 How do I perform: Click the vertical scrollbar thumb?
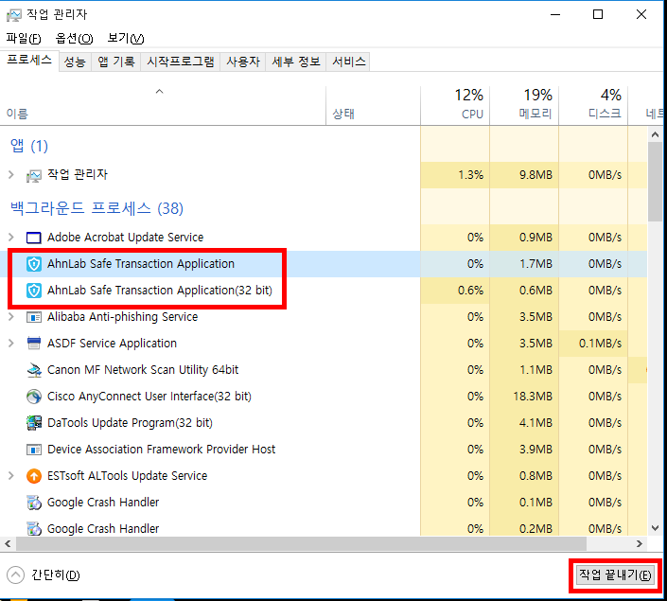tap(655, 182)
